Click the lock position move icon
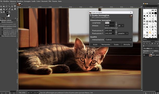This screenshot has width=159, height=94. coord(151,53)
